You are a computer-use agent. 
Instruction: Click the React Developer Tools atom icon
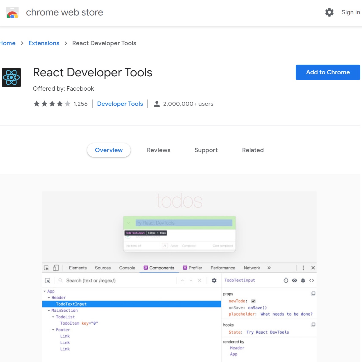11,77
